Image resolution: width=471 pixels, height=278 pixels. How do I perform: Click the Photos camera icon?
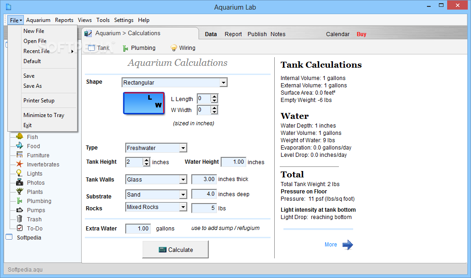20,182
